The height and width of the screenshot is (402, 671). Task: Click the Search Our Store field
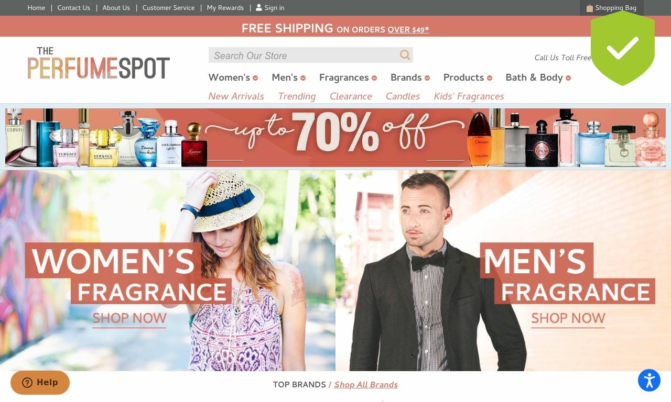point(304,55)
